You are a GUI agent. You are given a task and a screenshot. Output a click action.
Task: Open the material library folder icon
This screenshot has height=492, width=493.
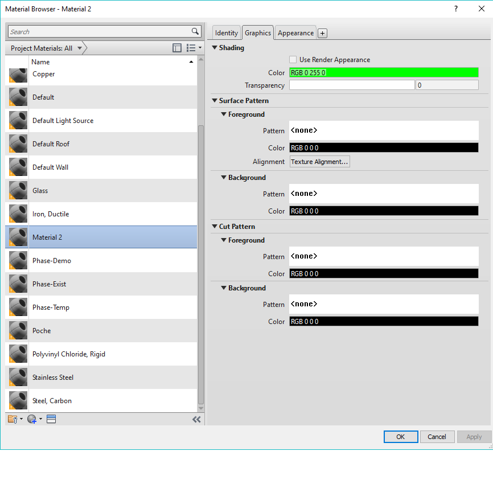point(13,419)
